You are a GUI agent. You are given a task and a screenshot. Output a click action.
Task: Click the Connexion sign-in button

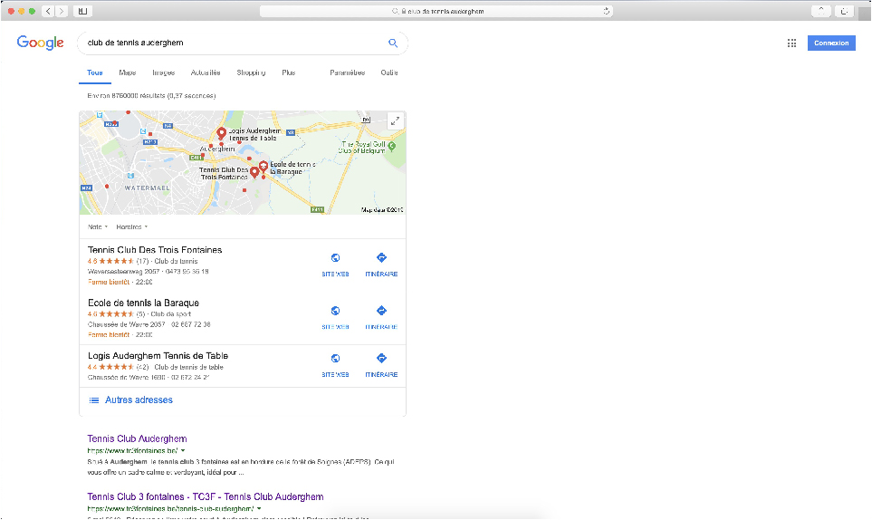(x=831, y=43)
